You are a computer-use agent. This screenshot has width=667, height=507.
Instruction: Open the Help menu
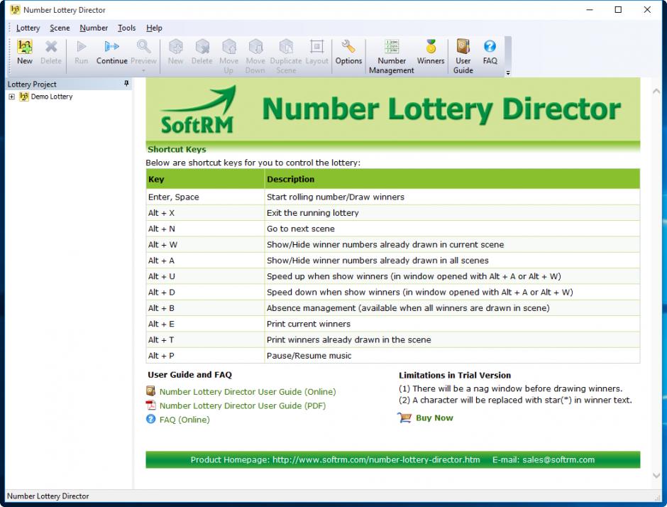coord(154,28)
